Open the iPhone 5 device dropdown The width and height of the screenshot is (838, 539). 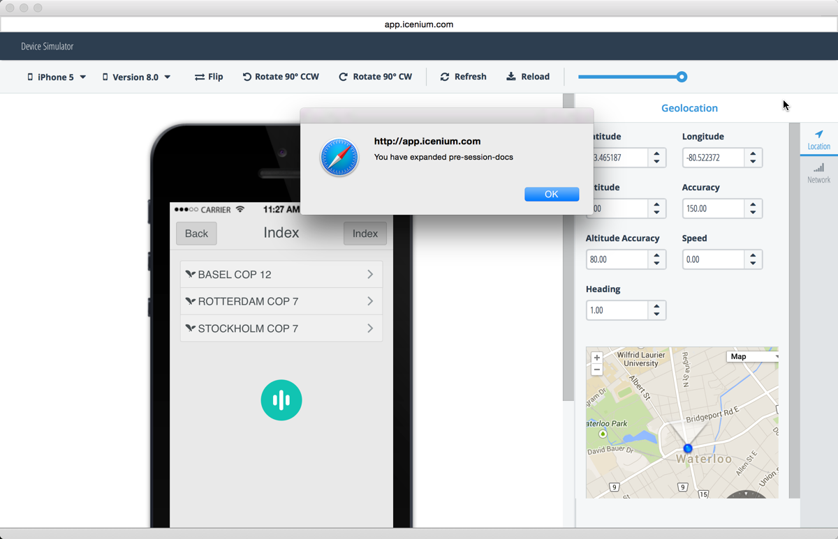[x=57, y=77]
